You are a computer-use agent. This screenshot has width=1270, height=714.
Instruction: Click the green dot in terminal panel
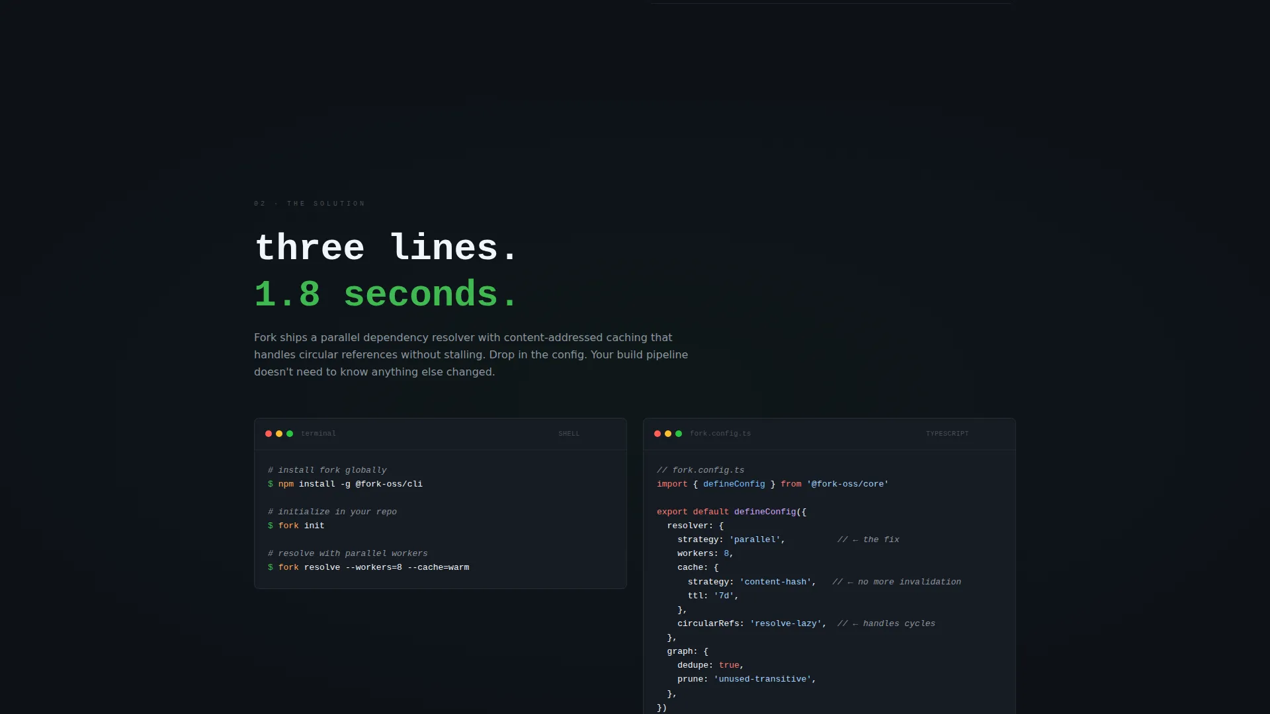[290, 434]
